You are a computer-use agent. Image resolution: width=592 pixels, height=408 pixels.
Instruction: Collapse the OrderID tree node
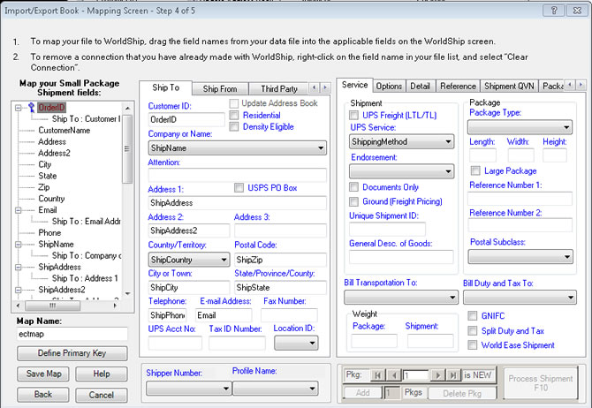[x=19, y=107]
